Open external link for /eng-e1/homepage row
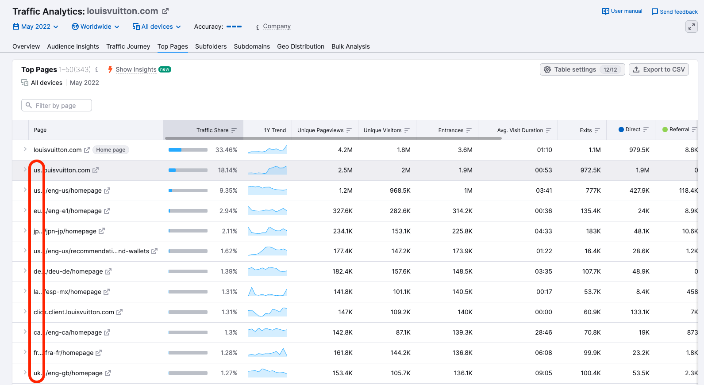This screenshot has width=704, height=385. point(107,211)
